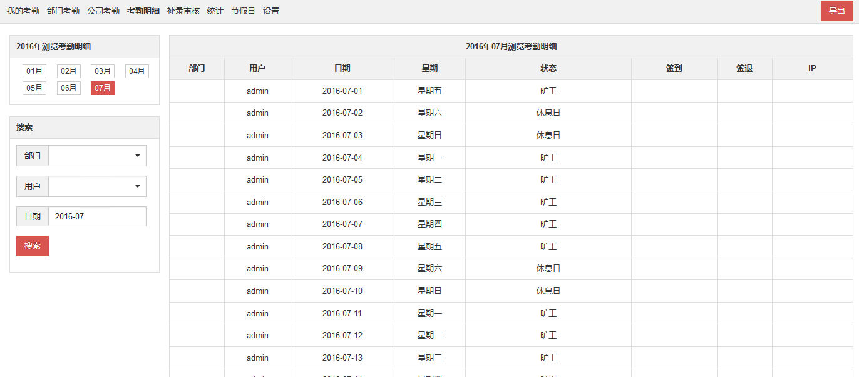Image resolution: width=859 pixels, height=377 pixels.
Task: Switch to 04月 attendance records
Action: (x=137, y=71)
